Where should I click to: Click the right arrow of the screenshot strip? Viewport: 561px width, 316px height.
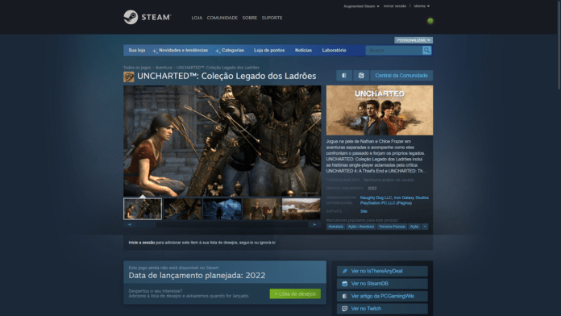(x=314, y=224)
